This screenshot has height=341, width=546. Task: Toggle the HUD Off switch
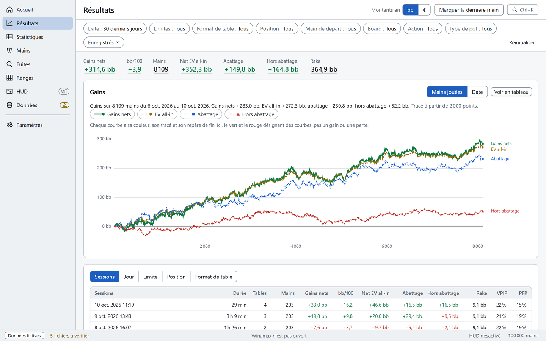click(x=64, y=91)
